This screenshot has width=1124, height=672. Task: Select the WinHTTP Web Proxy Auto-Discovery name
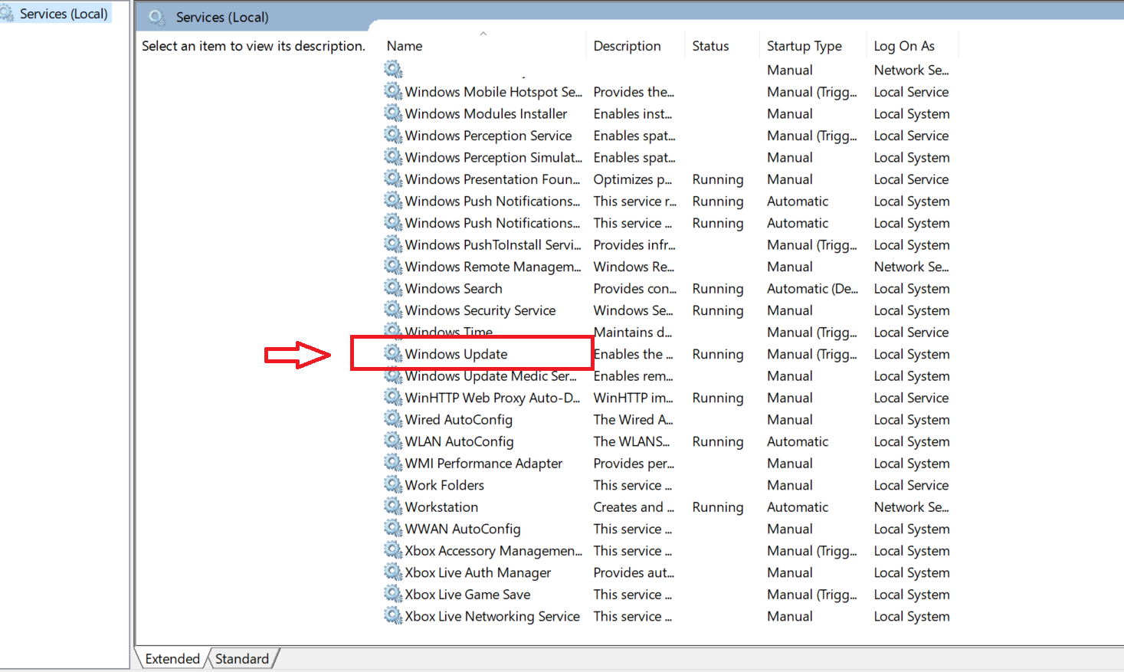493,398
